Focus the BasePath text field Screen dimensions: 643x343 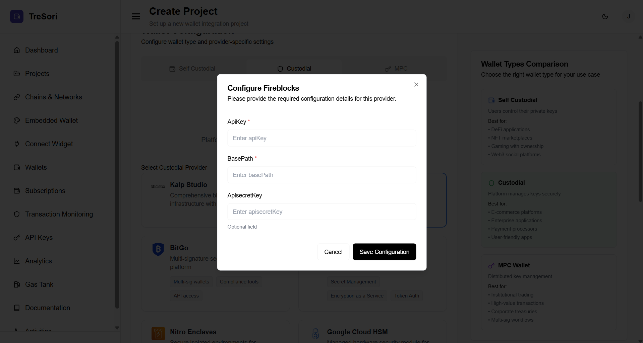tap(321, 175)
